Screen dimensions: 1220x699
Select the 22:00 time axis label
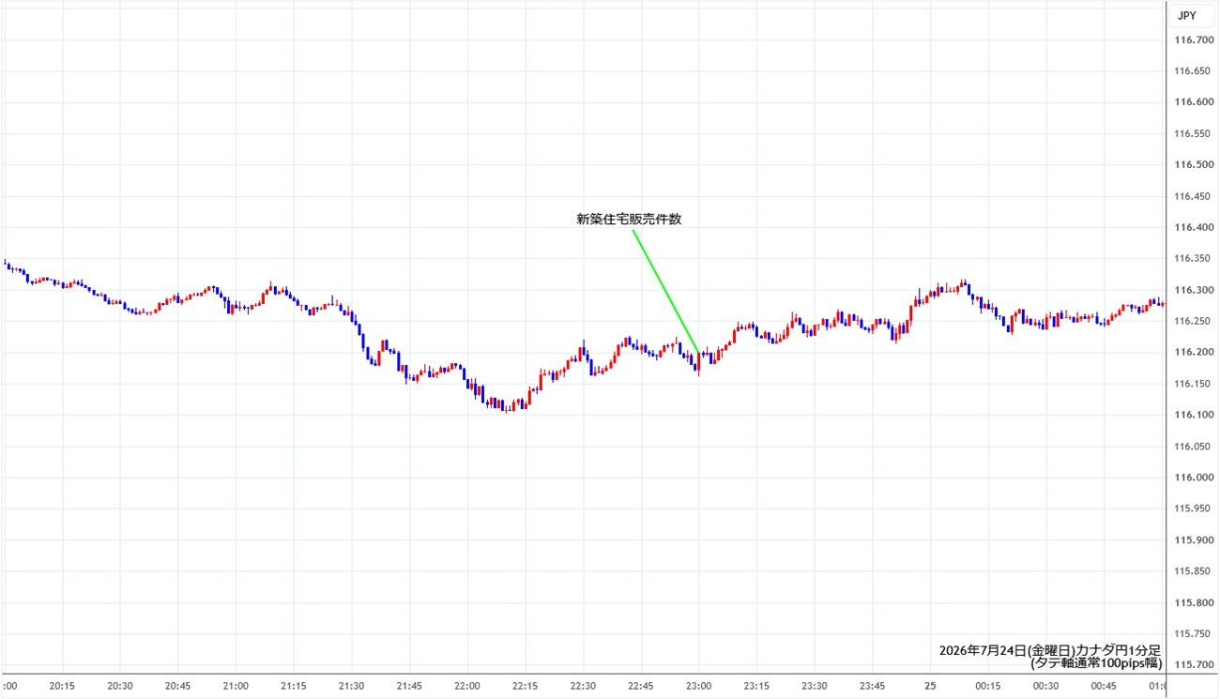466,685
